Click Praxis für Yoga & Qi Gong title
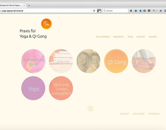 tap(33, 34)
